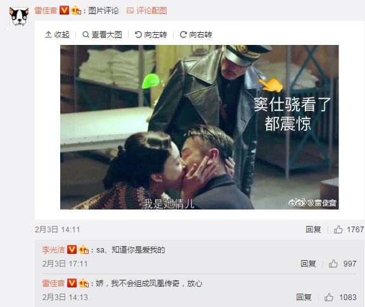
Task: Like 雷佳音's reply with 1083 likes
Action: pos(329,298)
